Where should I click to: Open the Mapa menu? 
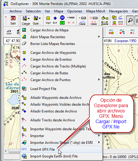[59, 11]
